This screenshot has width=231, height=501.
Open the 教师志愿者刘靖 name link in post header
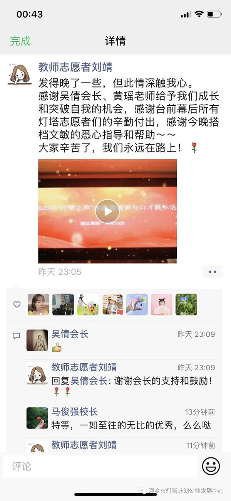(x=75, y=67)
